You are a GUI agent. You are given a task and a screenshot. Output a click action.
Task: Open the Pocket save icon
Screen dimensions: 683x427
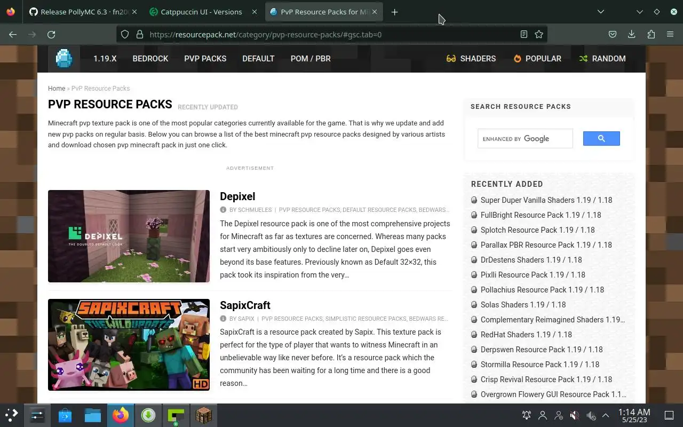click(613, 34)
